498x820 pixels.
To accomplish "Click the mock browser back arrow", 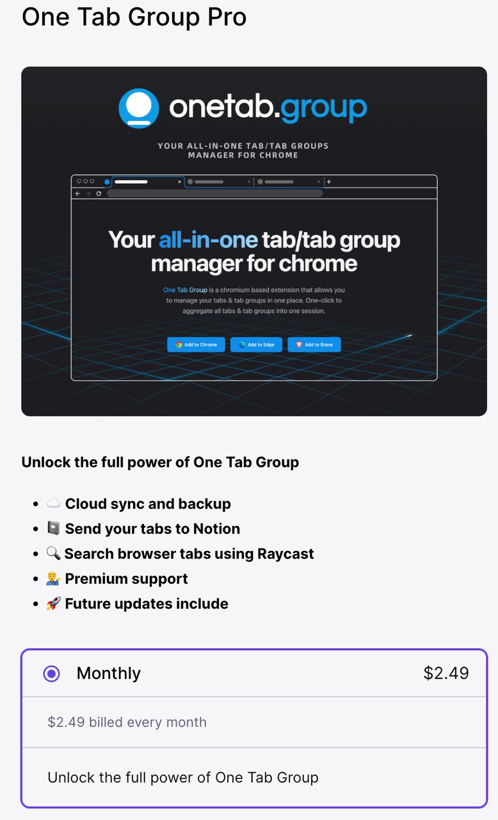I will 78,193.
